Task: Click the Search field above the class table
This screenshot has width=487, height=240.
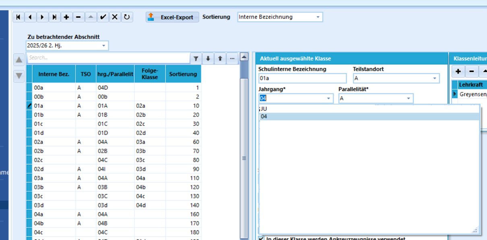Action: point(108,58)
